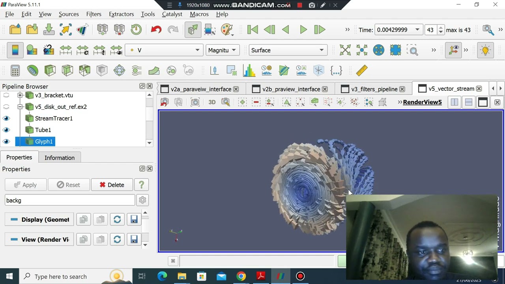Screen dimensions: 505x284
Task: Select the Glyph1 pipeline item
Action: click(x=44, y=142)
